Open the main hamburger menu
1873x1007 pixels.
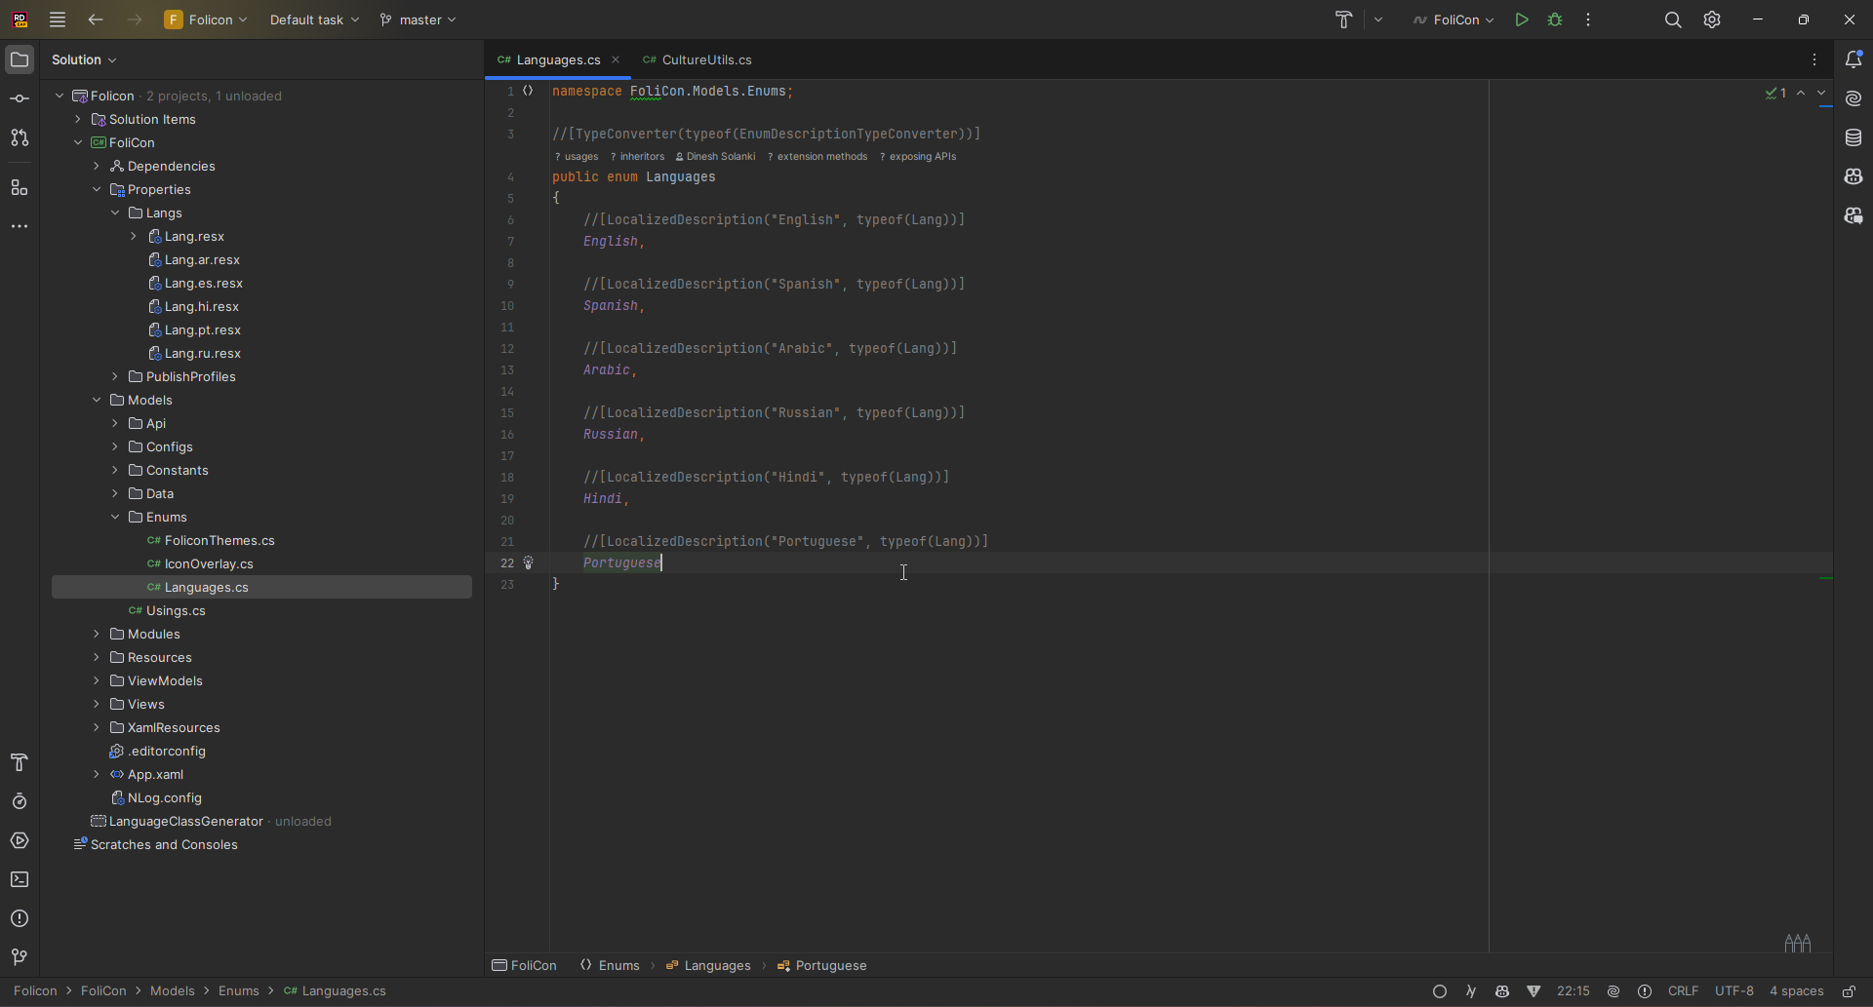click(58, 19)
